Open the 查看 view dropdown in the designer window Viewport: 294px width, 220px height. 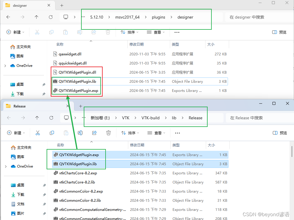tap(156, 32)
